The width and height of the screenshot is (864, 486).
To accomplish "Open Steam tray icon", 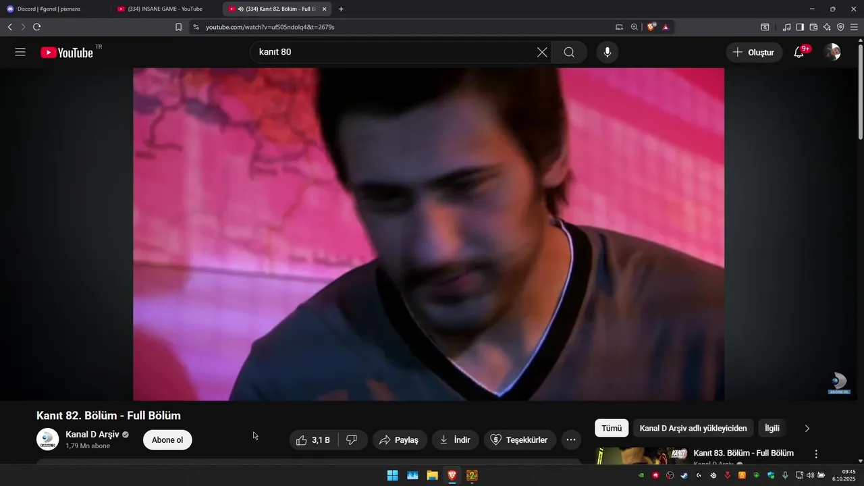I will pos(684,475).
